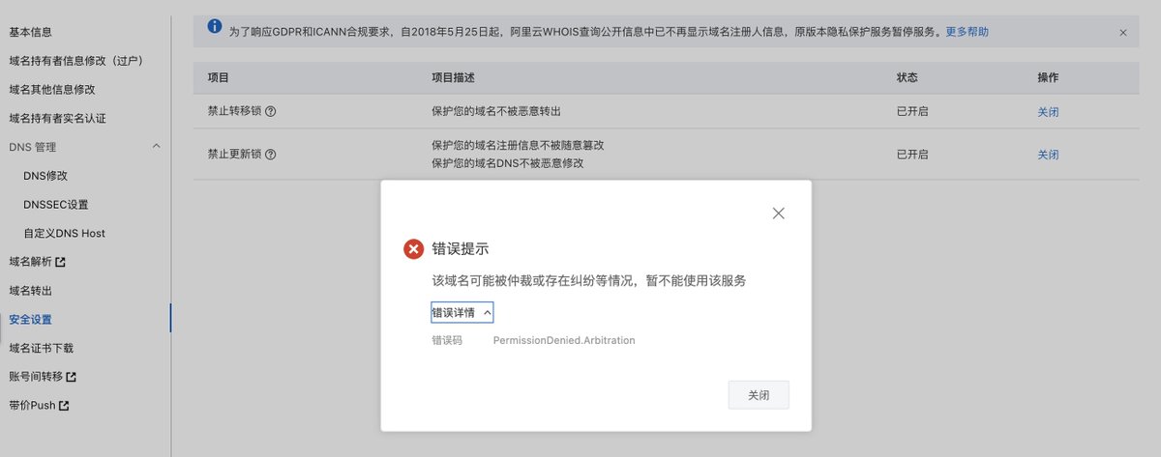Click the 错误提示 dialog title
Viewport: 1161px width, 457px height.
click(461, 249)
